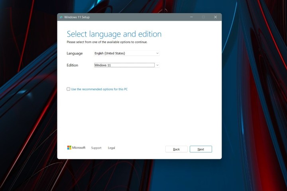
Task: Click the Language label
Action: coord(75,53)
